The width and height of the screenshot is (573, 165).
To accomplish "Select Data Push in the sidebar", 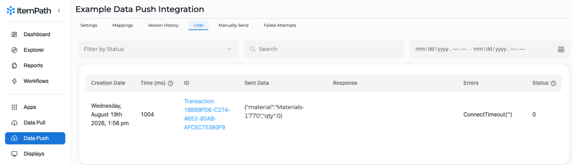I will [x=35, y=138].
